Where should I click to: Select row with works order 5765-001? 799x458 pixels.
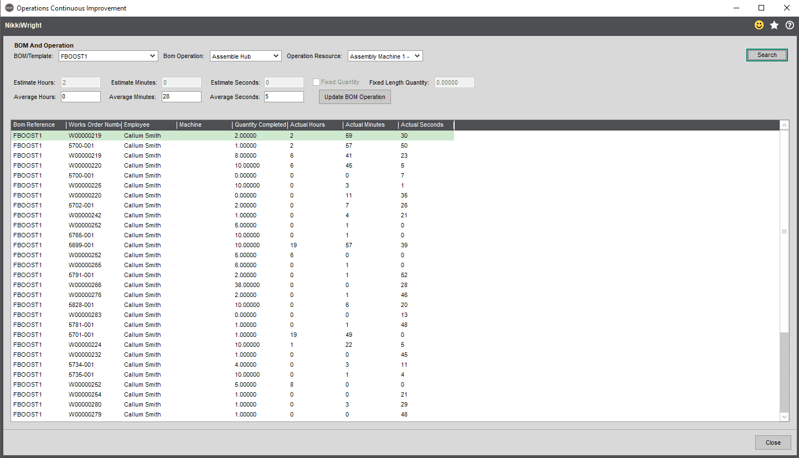tap(233, 235)
